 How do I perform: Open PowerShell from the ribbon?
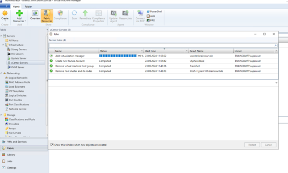click(x=154, y=12)
